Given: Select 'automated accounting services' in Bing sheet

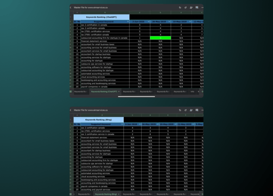Looking at the screenshot, I should point(102,173).
